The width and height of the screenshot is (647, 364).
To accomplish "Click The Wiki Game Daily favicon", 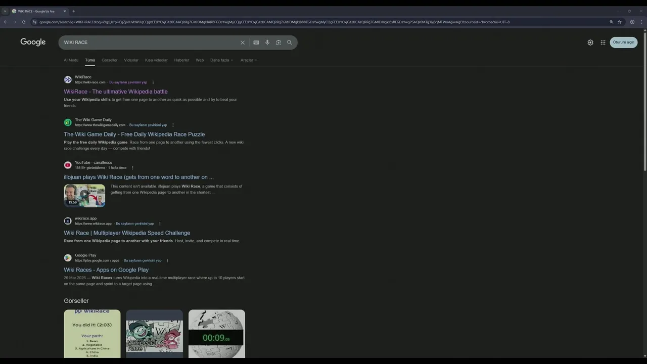I will click(68, 122).
